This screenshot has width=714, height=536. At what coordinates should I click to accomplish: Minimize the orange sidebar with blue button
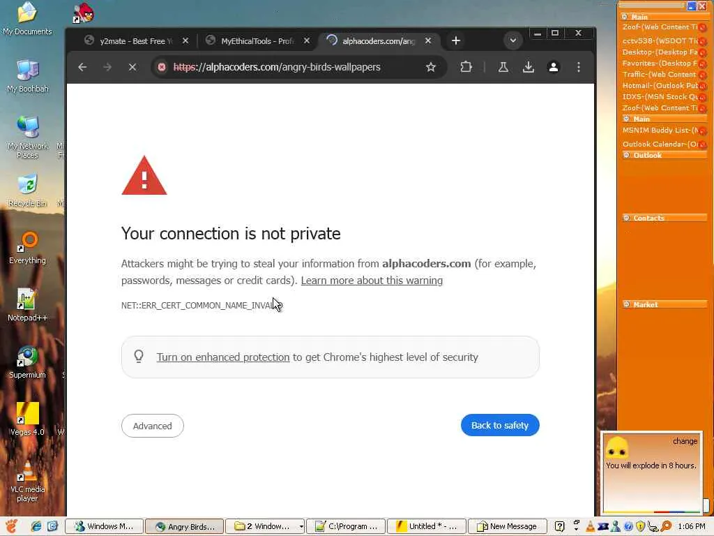coord(691,6)
